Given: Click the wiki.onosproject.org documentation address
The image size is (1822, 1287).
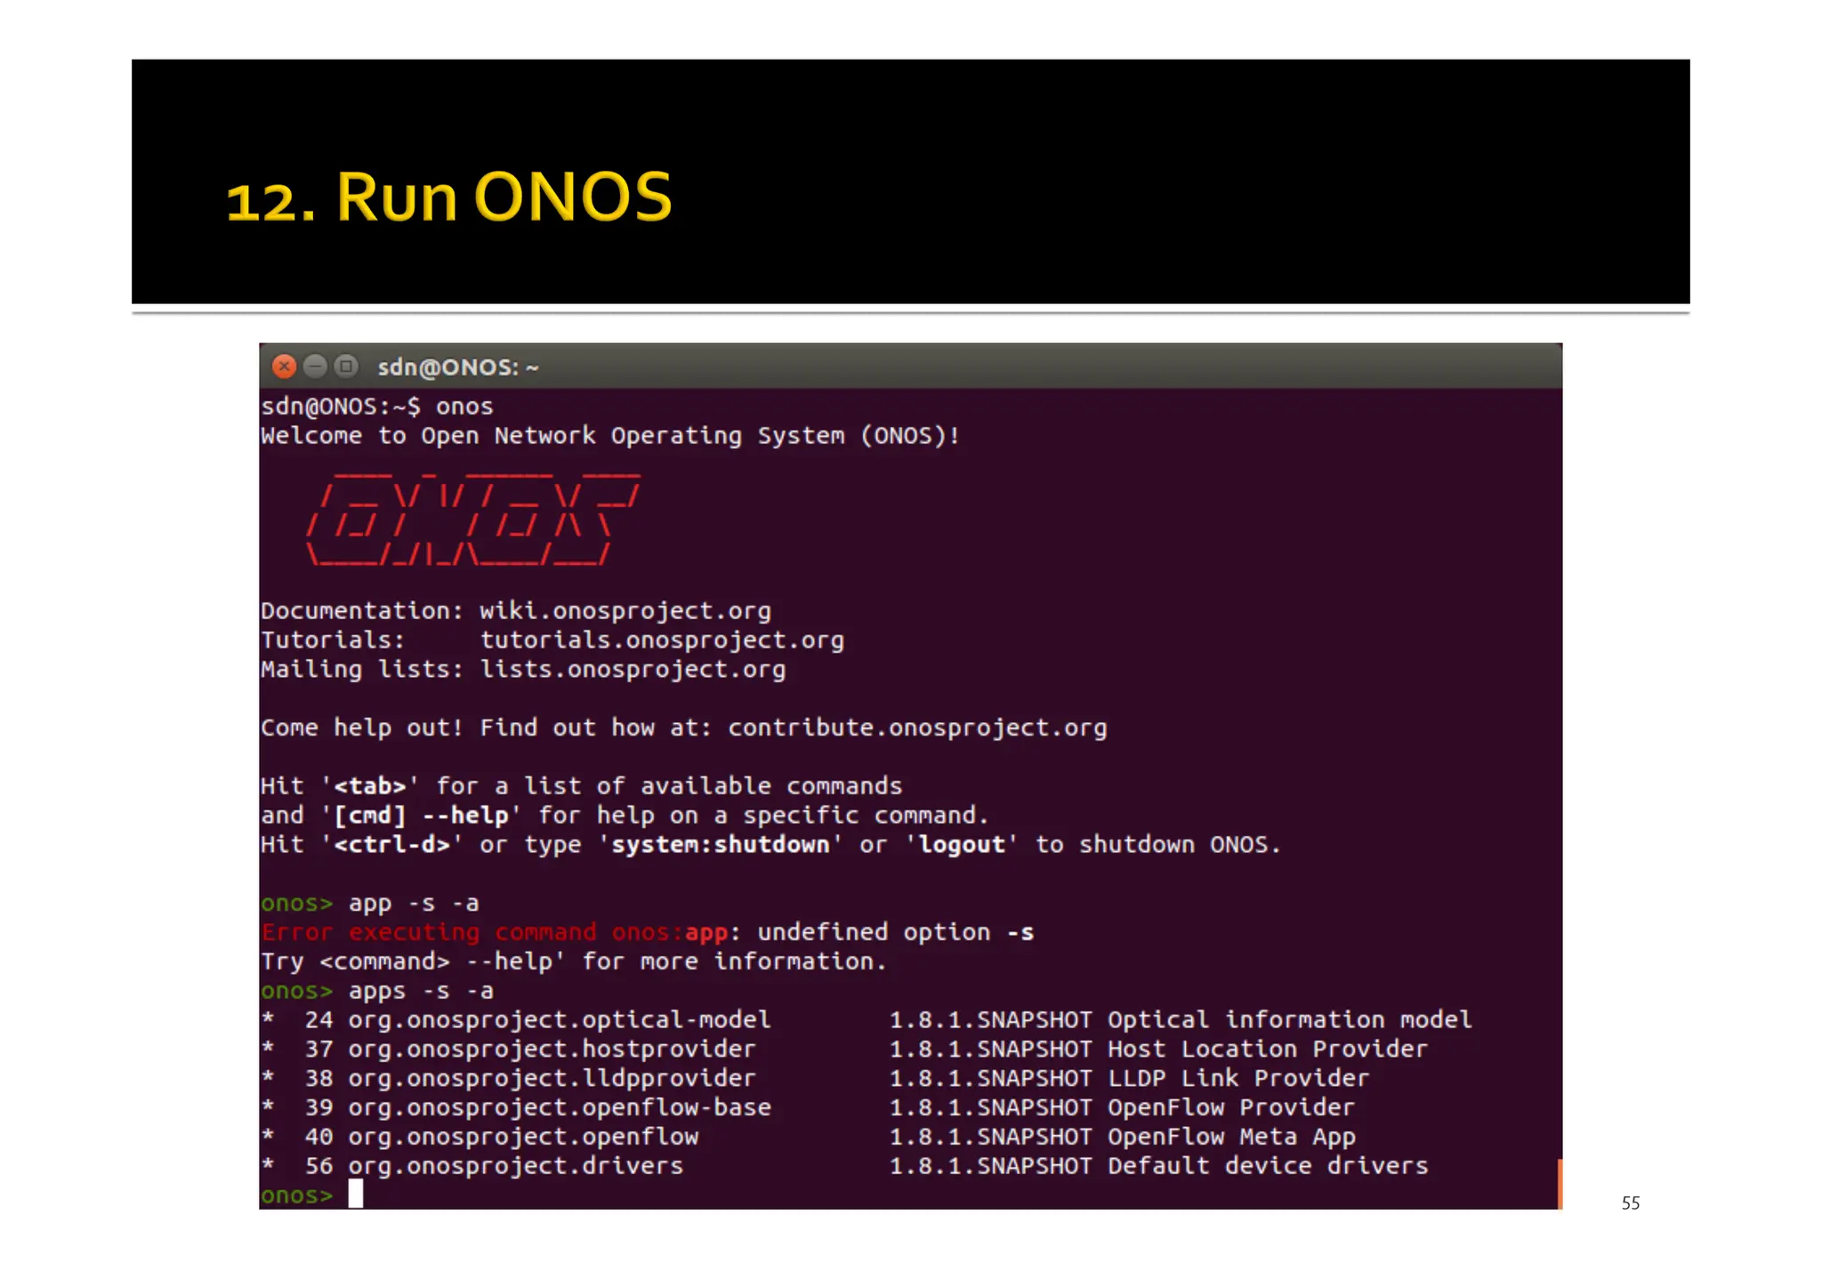Looking at the screenshot, I should 625,611.
